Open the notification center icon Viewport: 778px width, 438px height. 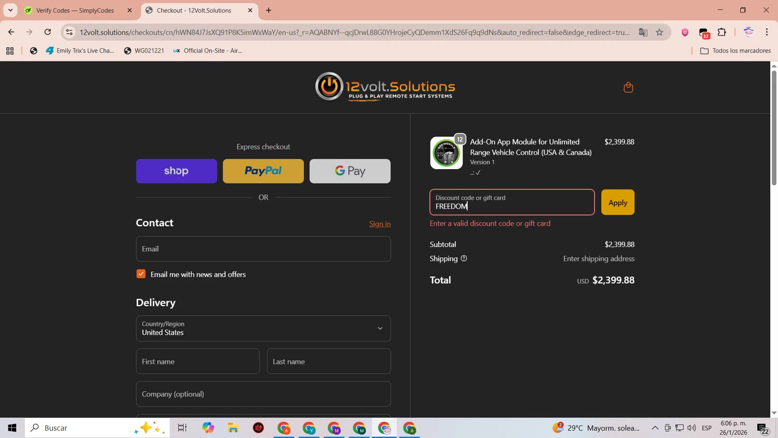point(763,429)
